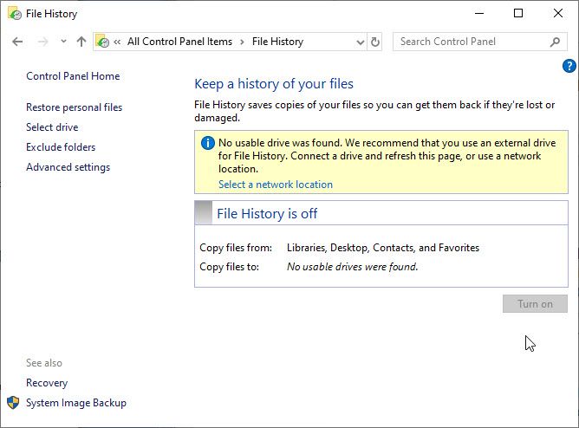579x428 pixels.
Task: Click the Back navigation arrow
Action: point(17,42)
